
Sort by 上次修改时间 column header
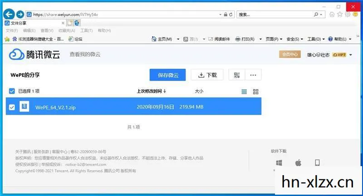[x=152, y=91]
